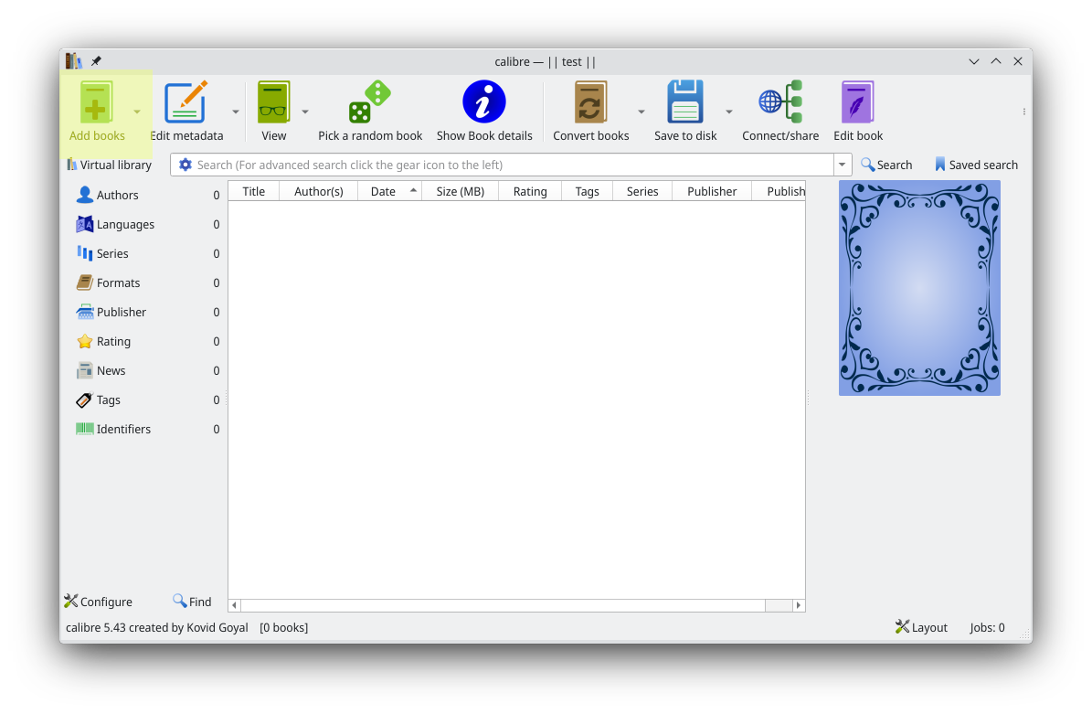Click Save to disk floppy icon
This screenshot has width=1092, height=714.
coord(684,102)
